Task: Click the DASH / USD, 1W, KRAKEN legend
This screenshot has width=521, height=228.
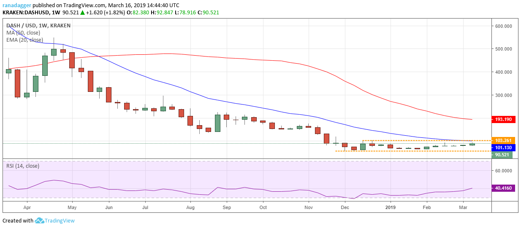Action: (38, 26)
